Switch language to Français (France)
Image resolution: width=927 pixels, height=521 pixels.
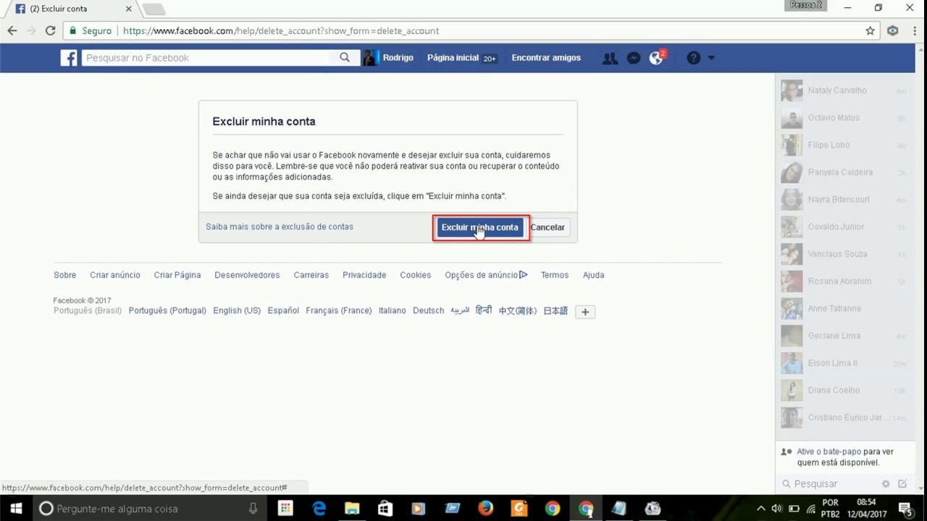click(x=338, y=310)
